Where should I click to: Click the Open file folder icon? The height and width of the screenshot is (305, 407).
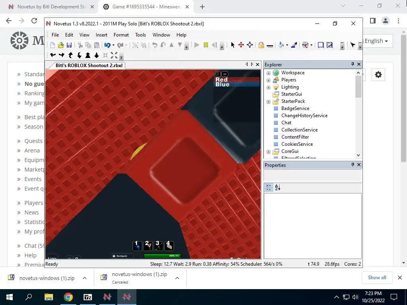coord(61,45)
